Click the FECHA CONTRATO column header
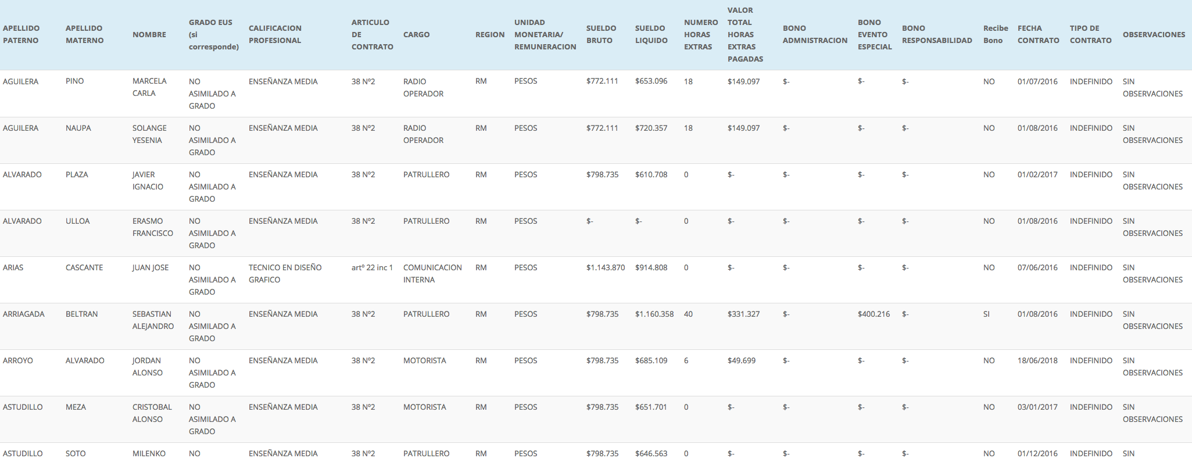1192x458 pixels. pyautogui.click(x=1039, y=34)
